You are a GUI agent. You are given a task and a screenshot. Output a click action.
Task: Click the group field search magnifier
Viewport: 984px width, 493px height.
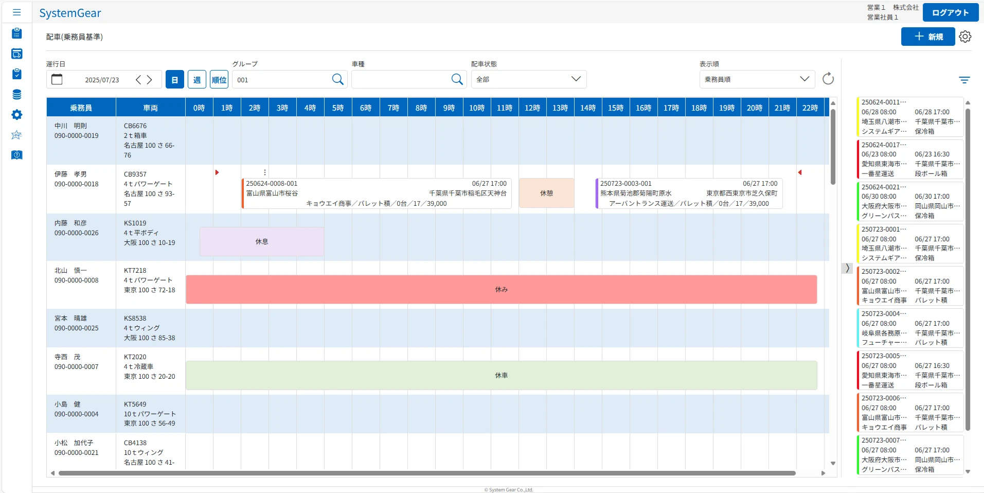point(337,79)
